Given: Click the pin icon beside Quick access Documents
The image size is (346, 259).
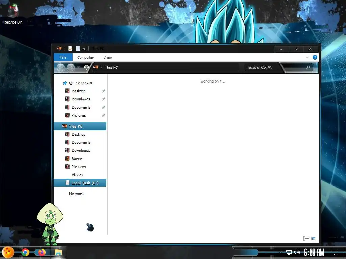Looking at the screenshot, I should pyautogui.click(x=103, y=108).
